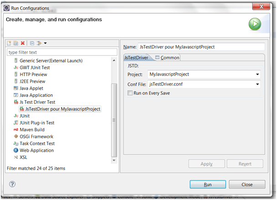Open the Project dropdown list
277x200 pixels.
pos(258,74)
